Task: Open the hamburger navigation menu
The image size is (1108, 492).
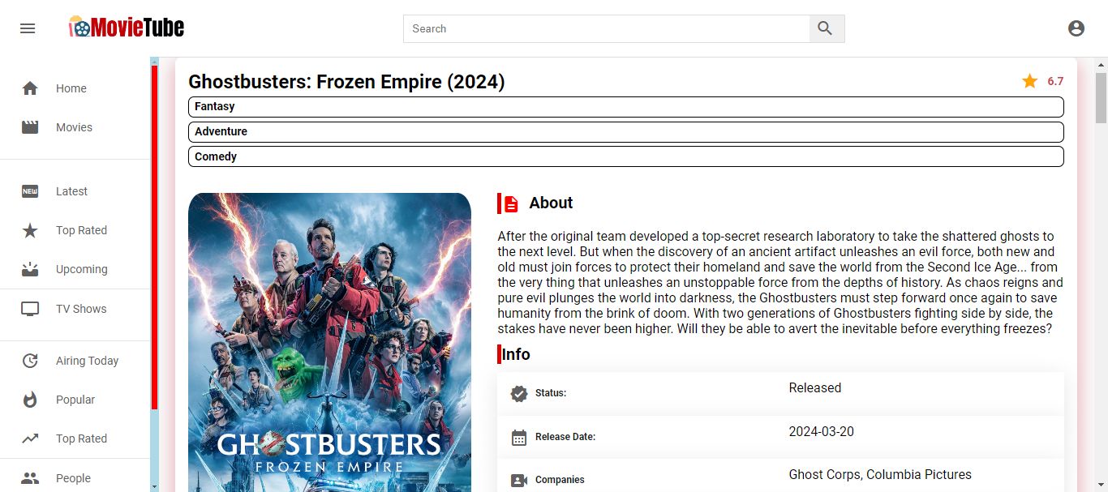Action: click(x=28, y=28)
